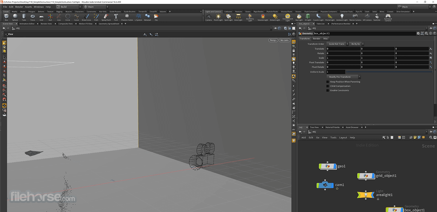Select the Tube shelf tool

pos(24,17)
